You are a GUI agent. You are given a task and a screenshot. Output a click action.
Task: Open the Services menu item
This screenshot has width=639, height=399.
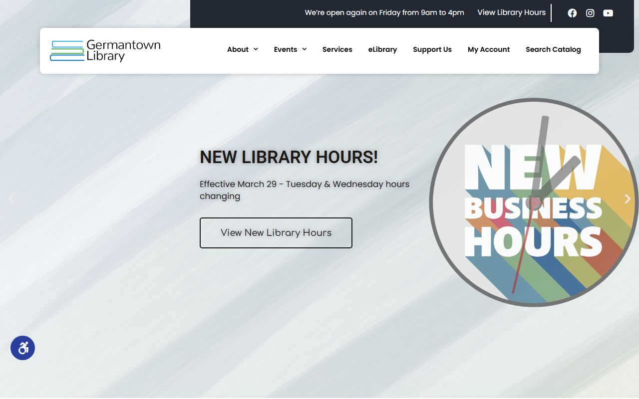pyautogui.click(x=337, y=49)
